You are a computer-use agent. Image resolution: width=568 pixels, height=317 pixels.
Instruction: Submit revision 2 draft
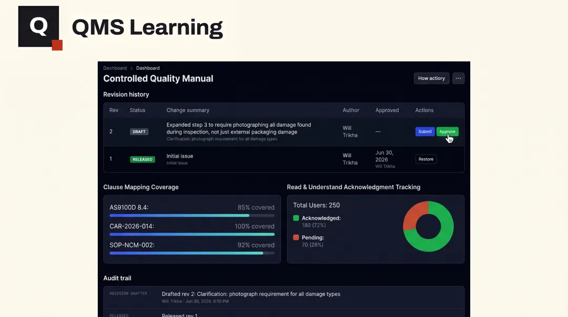[425, 131]
